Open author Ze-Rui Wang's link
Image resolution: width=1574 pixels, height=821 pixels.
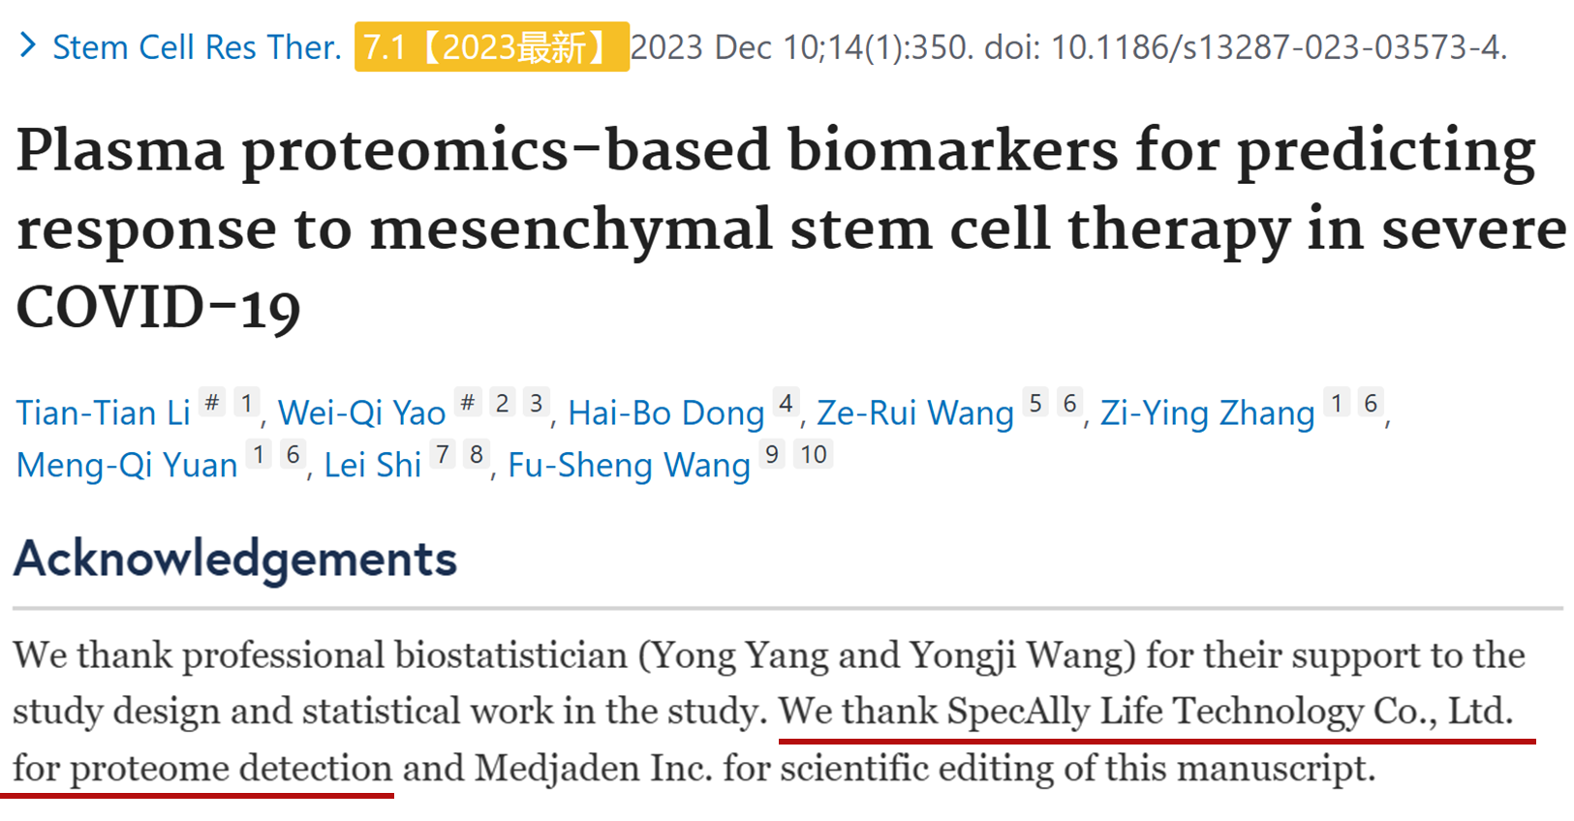coord(915,412)
